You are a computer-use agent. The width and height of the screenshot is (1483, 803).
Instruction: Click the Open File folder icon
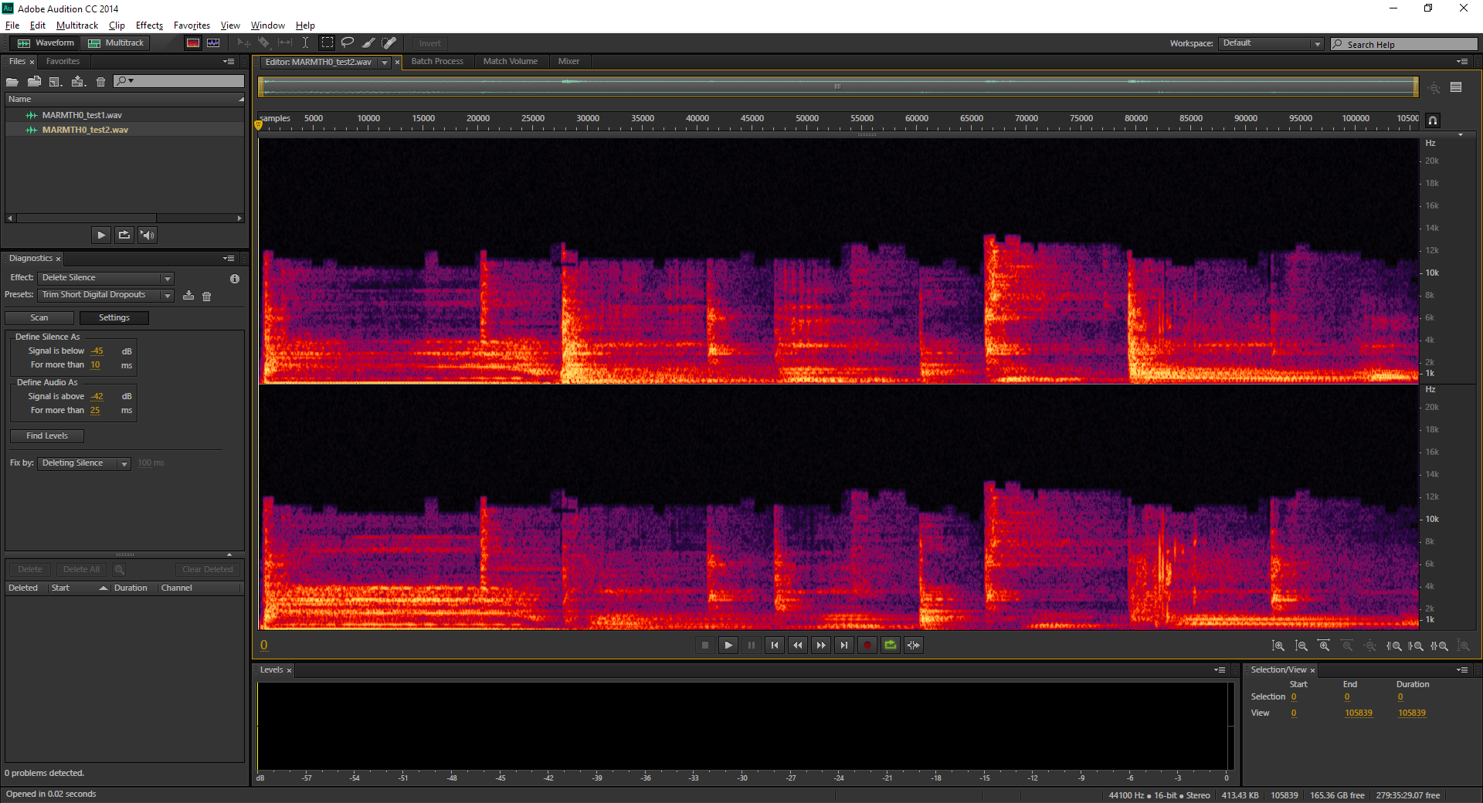tap(12, 81)
